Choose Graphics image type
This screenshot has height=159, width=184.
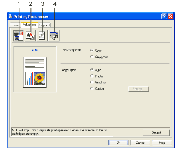pos(92,82)
